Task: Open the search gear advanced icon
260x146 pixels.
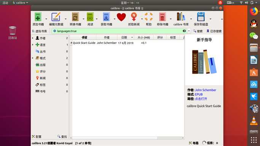Action: pyautogui.click(x=54, y=31)
